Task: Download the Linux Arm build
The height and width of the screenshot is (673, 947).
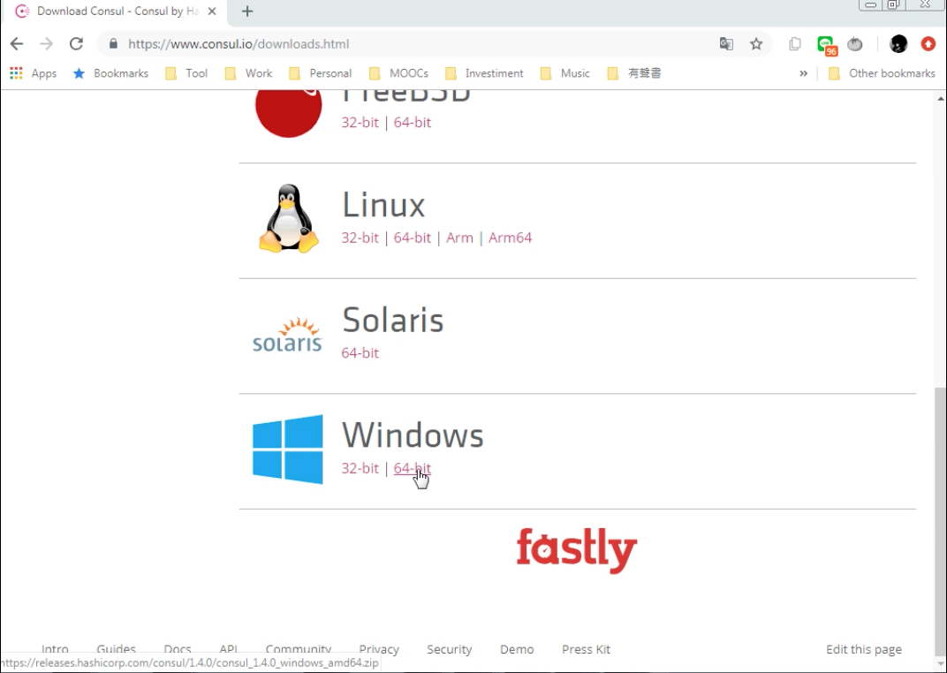Action: point(459,238)
